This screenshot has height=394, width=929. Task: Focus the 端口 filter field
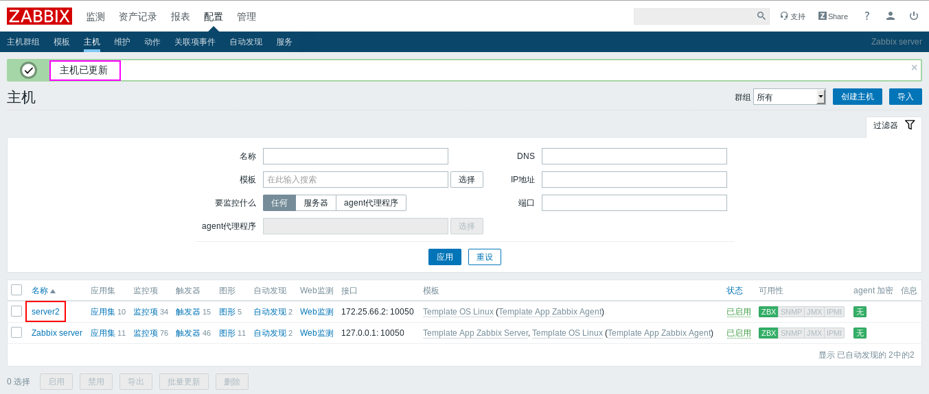634,203
